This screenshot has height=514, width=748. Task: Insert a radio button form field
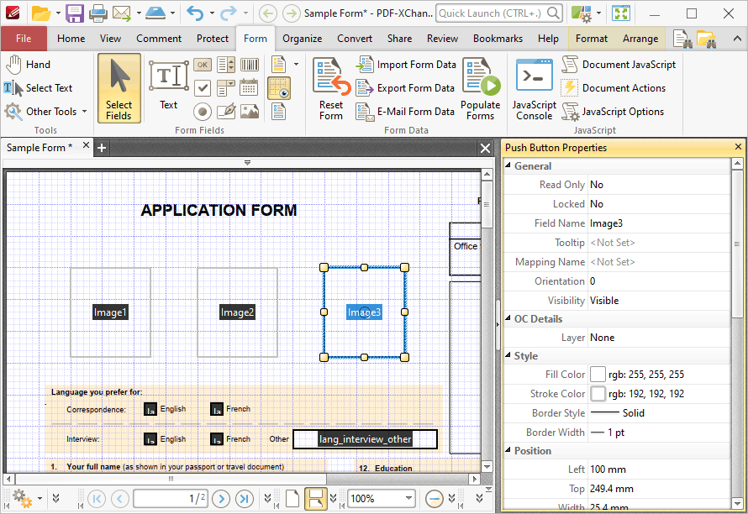point(203,112)
